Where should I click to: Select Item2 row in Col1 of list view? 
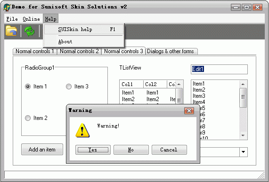coord(128,99)
